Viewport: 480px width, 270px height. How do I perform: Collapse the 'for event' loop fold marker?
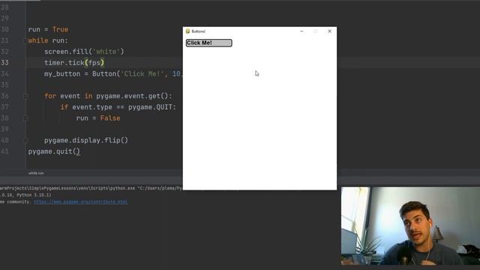[x=26, y=96]
